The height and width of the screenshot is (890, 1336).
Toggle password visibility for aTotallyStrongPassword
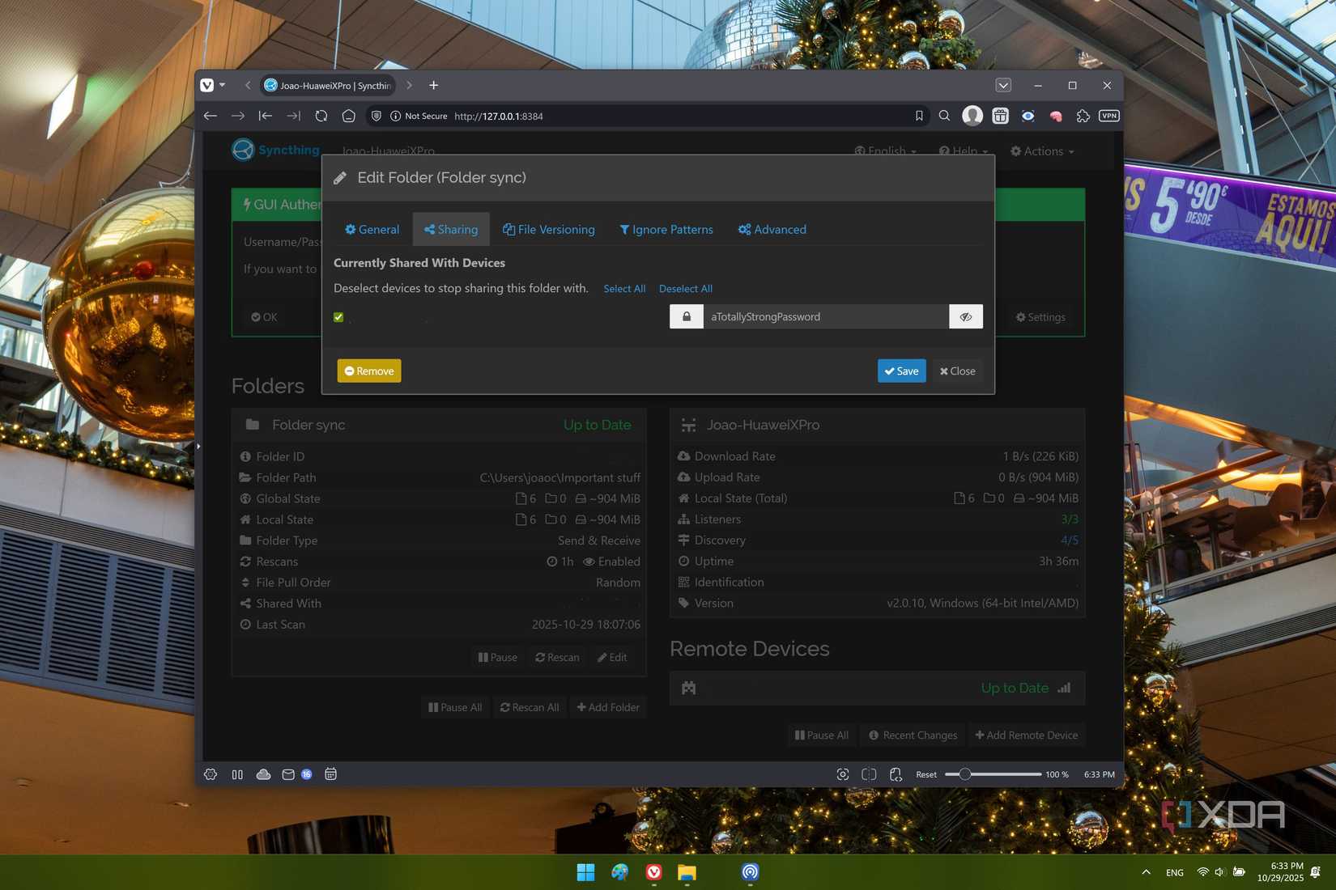click(x=965, y=316)
